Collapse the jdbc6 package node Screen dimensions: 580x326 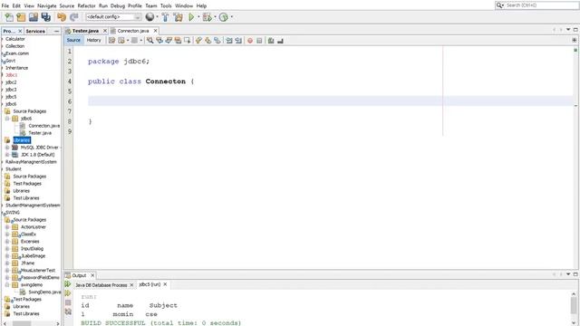[7, 119]
